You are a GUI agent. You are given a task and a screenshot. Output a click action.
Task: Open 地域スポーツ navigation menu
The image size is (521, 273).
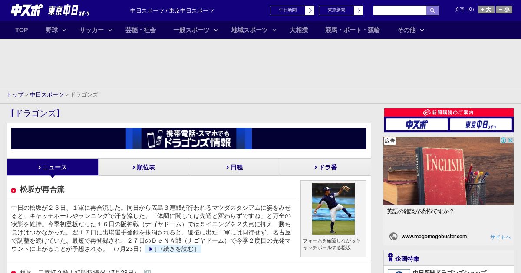250,30
